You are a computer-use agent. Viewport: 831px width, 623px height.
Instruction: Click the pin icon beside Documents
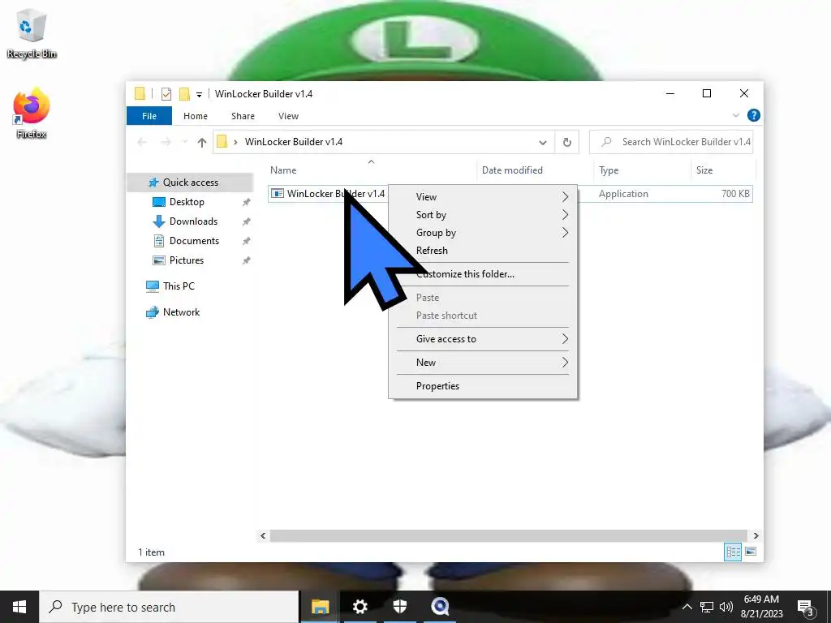[x=247, y=241]
